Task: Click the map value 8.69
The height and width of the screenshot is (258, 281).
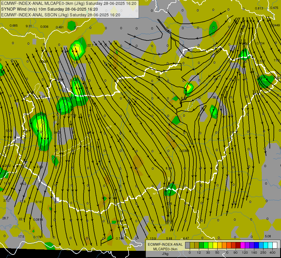Action: [40, 167]
